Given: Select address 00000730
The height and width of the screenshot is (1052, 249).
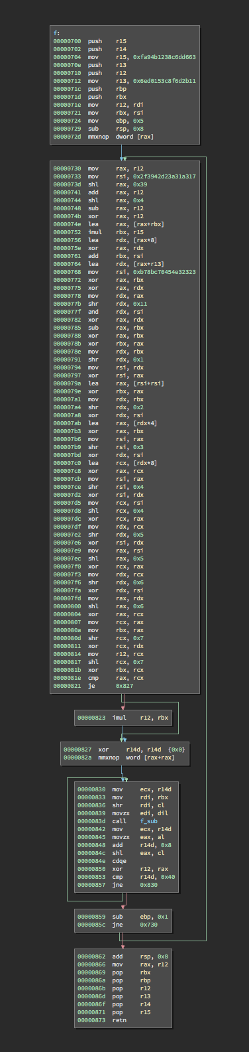Looking at the screenshot, I should point(67,168).
